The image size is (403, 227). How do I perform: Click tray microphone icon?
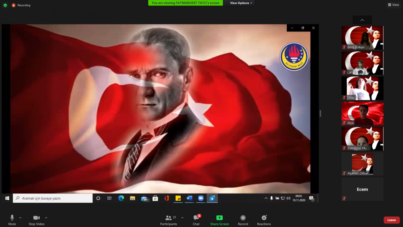point(272,198)
